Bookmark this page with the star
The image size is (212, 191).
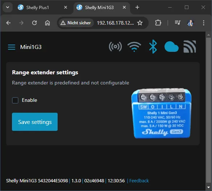pyautogui.click(x=140, y=23)
